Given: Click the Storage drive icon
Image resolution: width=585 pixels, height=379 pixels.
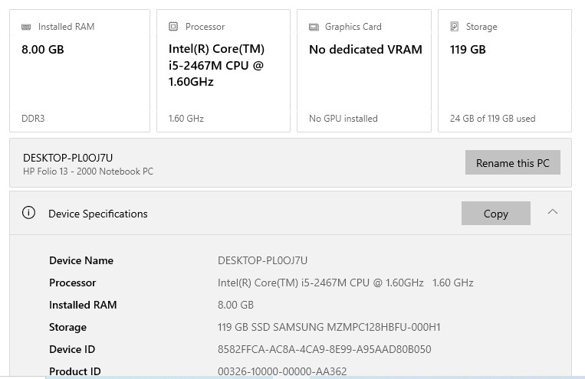Looking at the screenshot, I should coord(455,27).
